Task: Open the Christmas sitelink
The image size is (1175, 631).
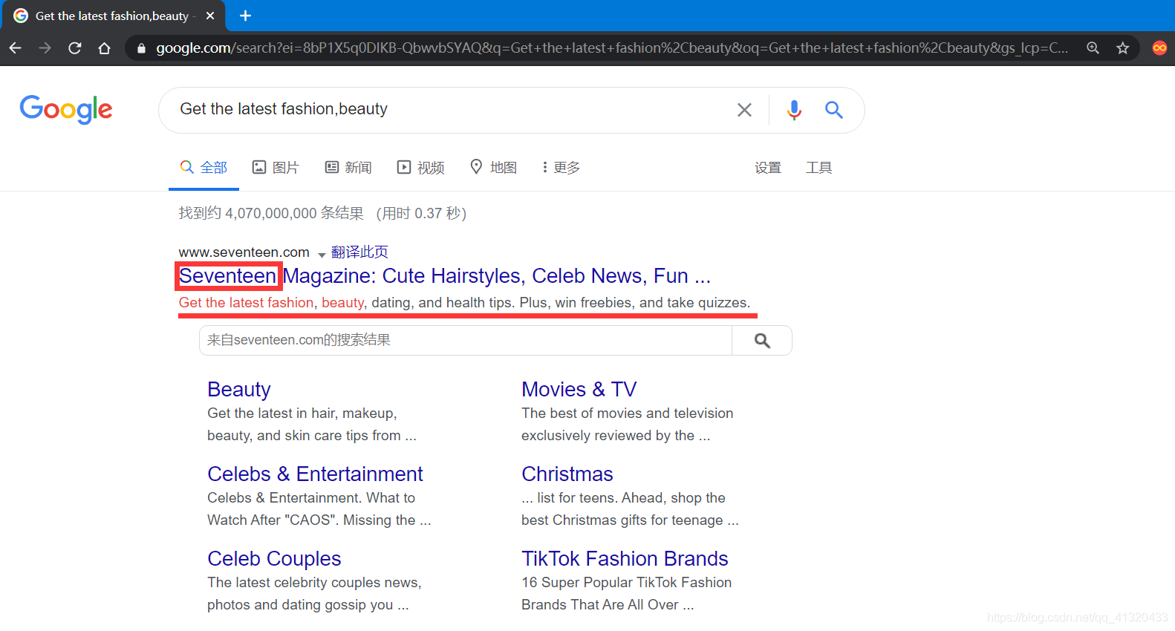Action: tap(567, 474)
